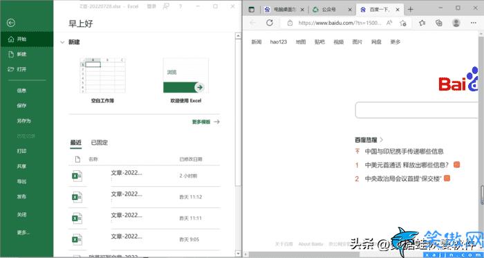This screenshot has width=484, height=258.
Task: Select 新建 in the Excel sidebar
Action: tap(26, 55)
